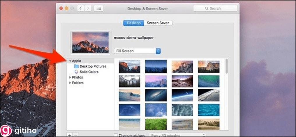Click the current wallpaper preview image

pos(90,42)
